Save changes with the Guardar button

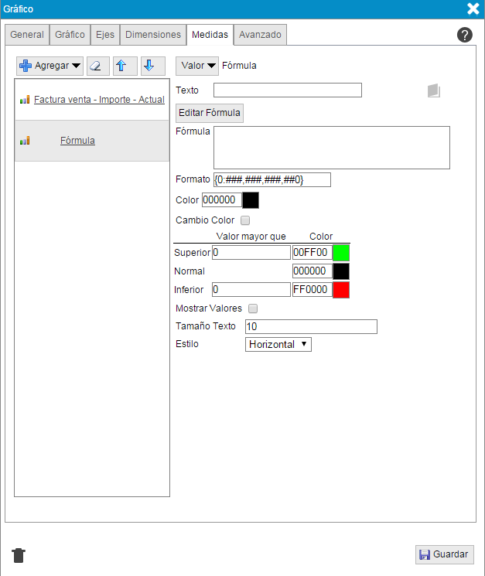click(x=445, y=554)
